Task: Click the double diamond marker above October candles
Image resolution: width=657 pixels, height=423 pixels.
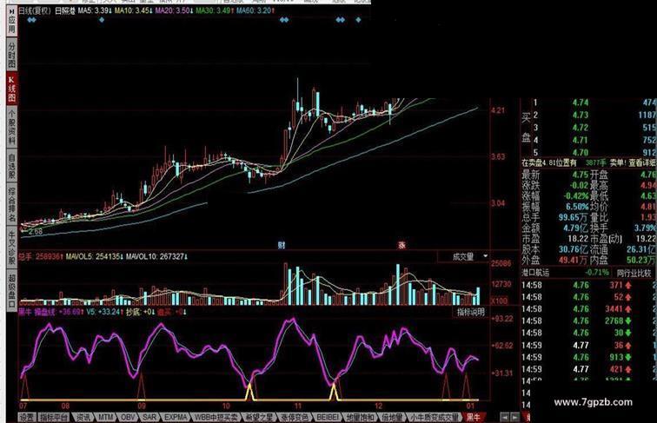Action: 284,19
